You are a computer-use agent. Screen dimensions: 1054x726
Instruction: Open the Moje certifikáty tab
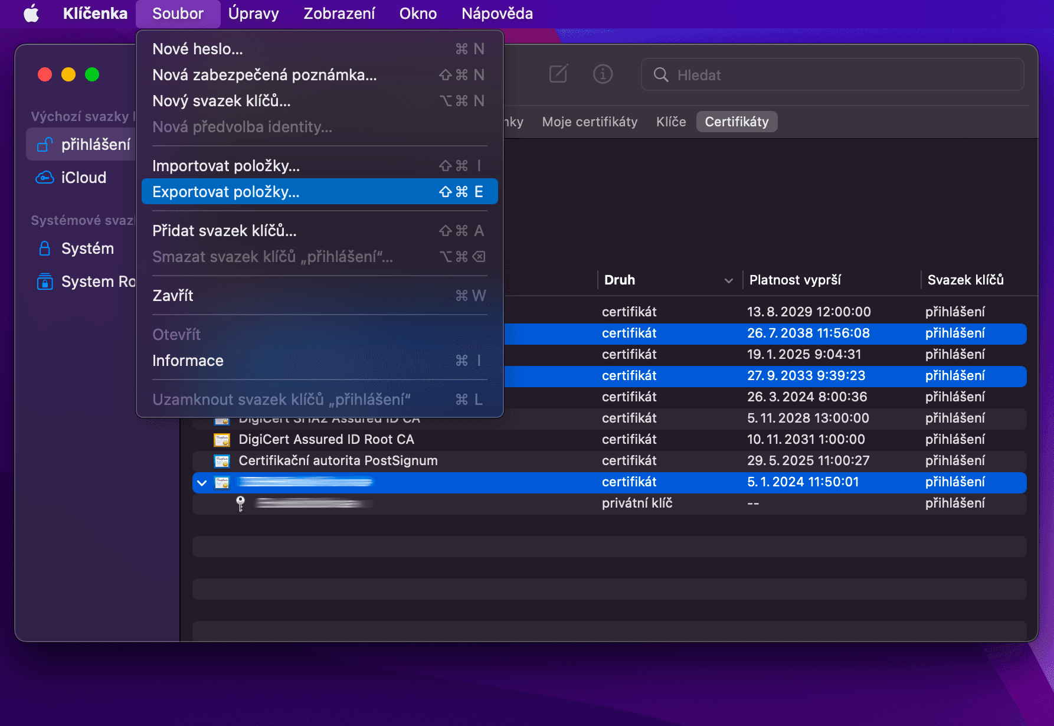(x=589, y=122)
